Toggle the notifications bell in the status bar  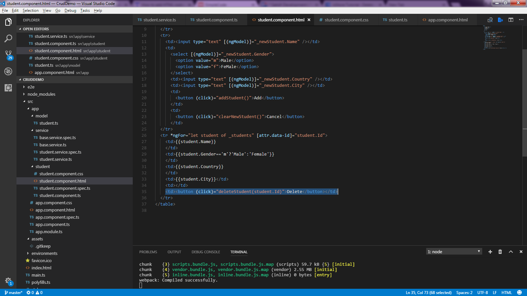pos(519,292)
